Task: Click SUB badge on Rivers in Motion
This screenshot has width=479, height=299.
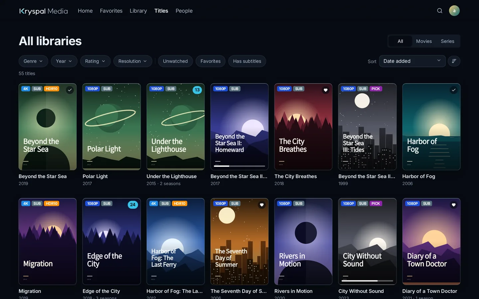Action: tap(299, 203)
